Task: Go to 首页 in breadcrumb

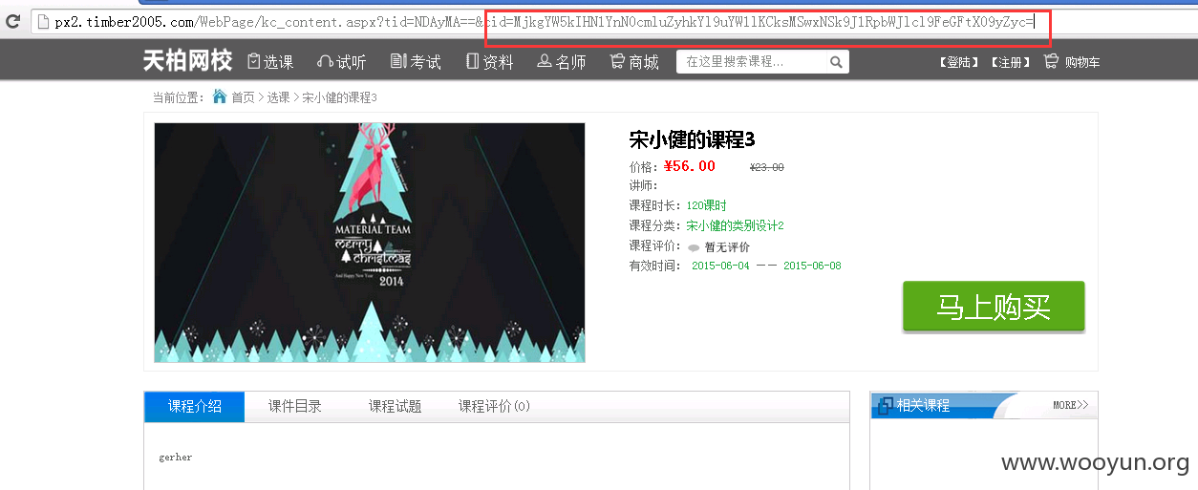Action: tap(244, 97)
